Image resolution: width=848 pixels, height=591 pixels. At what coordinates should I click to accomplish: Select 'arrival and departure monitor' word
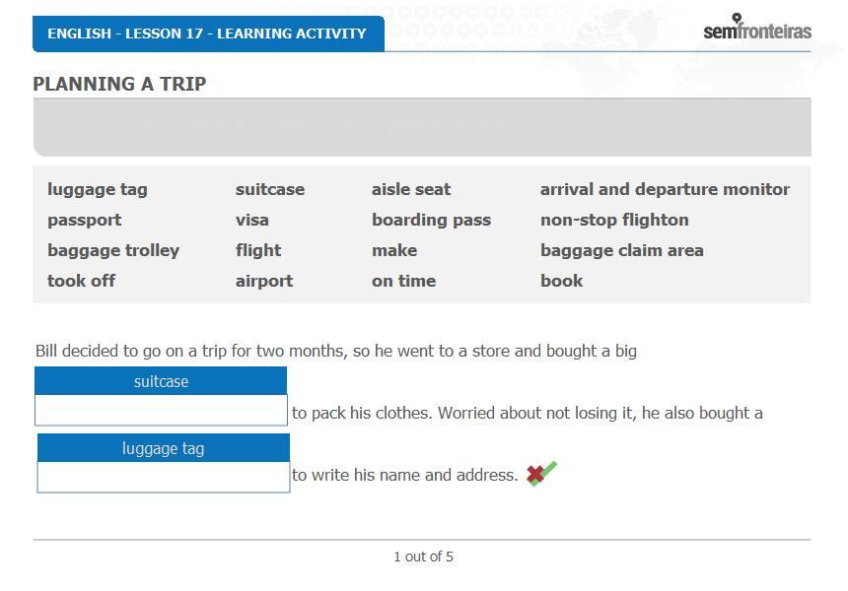[665, 190]
